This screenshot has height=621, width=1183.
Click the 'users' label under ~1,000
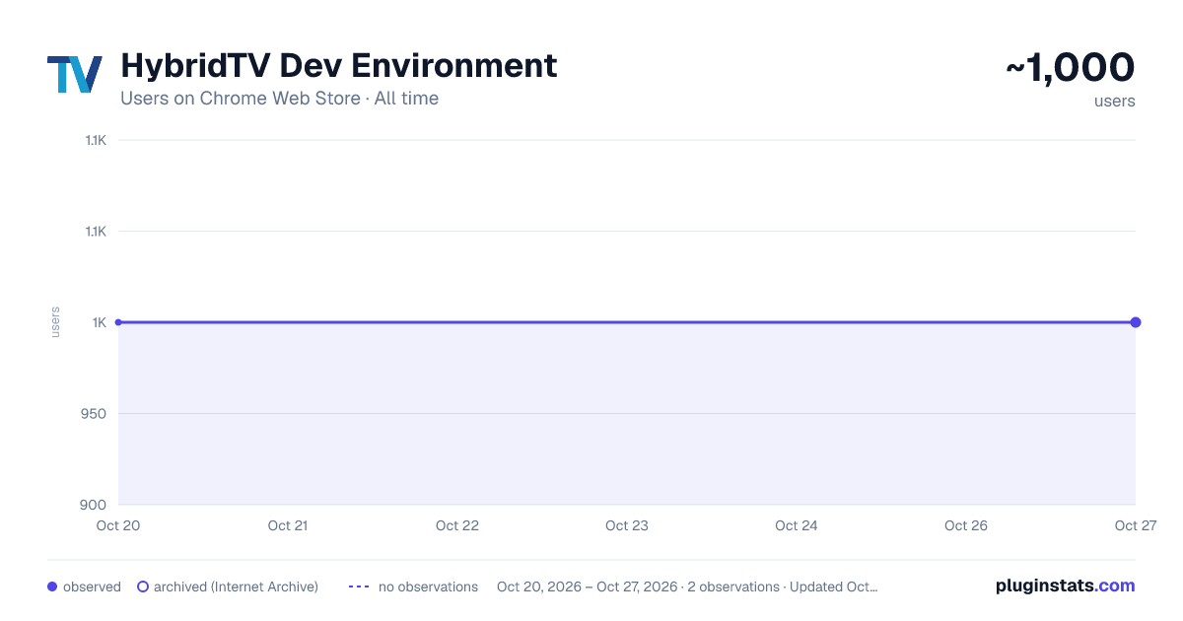pos(1115,101)
